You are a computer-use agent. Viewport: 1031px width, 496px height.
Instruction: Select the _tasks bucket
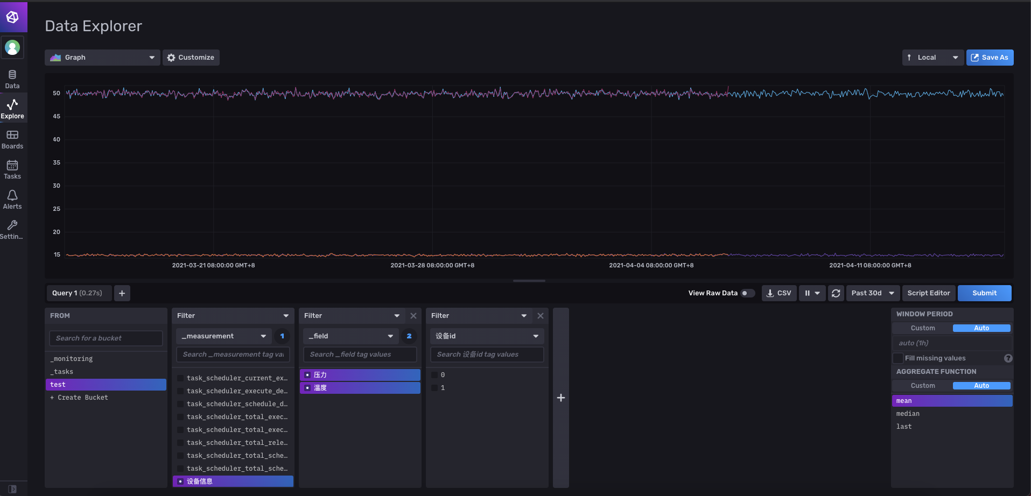pos(106,372)
